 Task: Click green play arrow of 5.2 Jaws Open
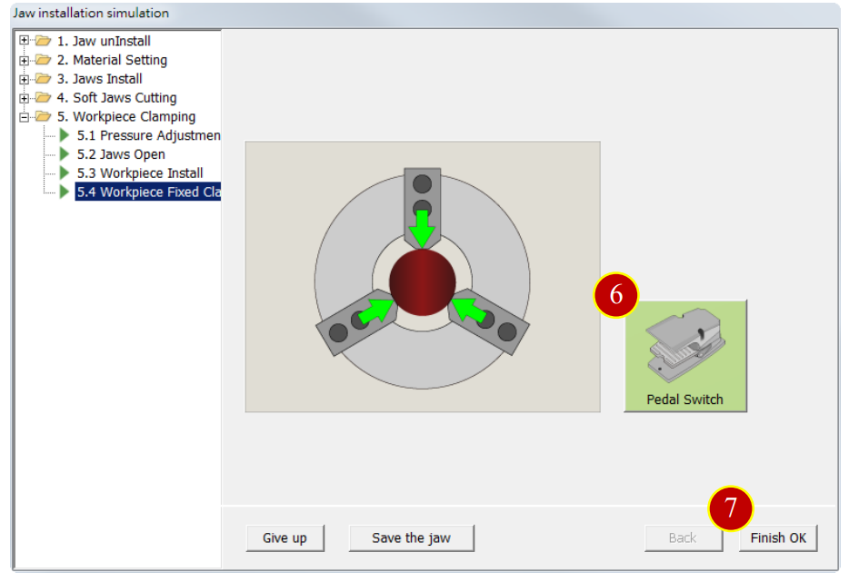tap(65, 154)
